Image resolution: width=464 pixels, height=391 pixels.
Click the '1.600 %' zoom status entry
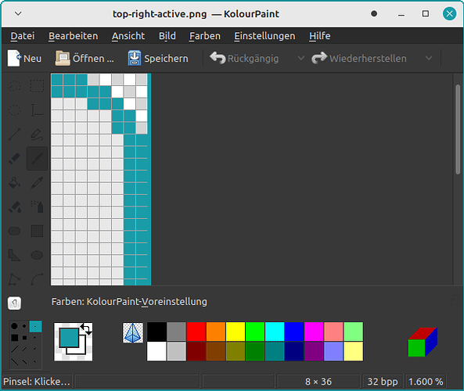[x=426, y=382]
